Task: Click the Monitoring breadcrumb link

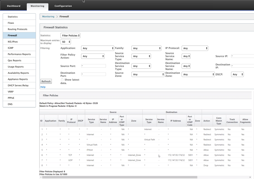Action: pyautogui.click(x=48, y=17)
